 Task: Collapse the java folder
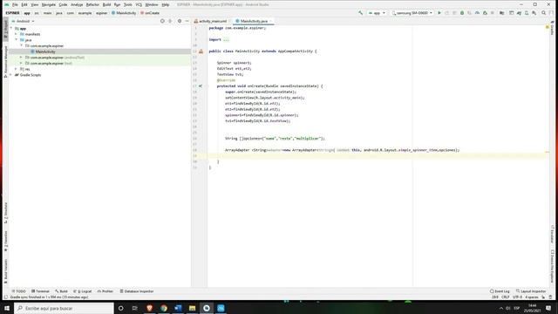pos(16,40)
